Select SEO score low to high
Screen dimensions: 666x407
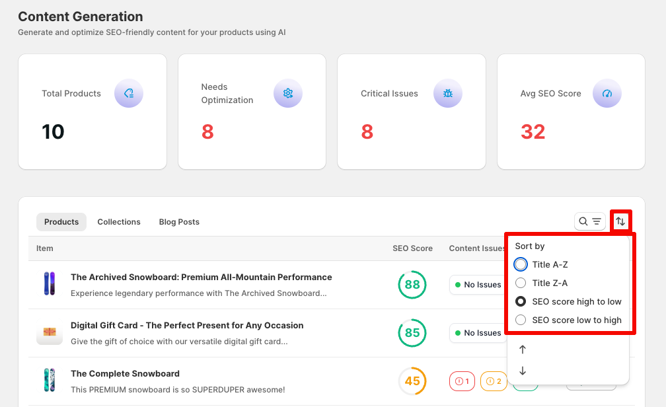coord(521,320)
